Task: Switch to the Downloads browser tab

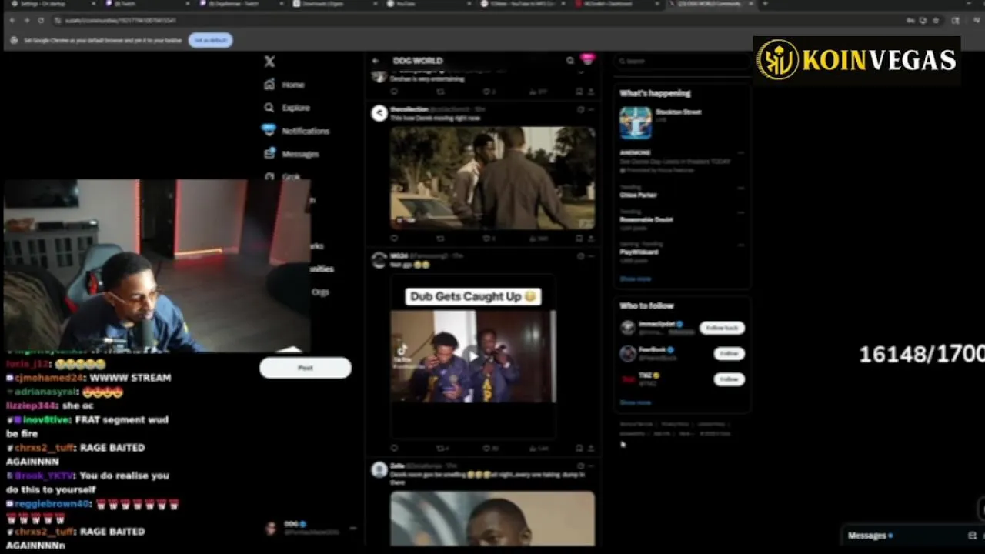Action: pyautogui.click(x=335, y=4)
